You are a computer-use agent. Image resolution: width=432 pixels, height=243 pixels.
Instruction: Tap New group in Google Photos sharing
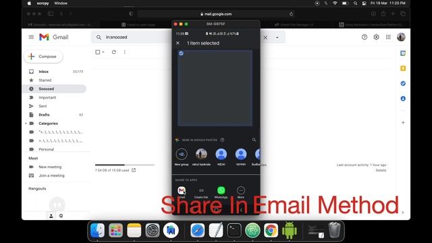(x=182, y=155)
